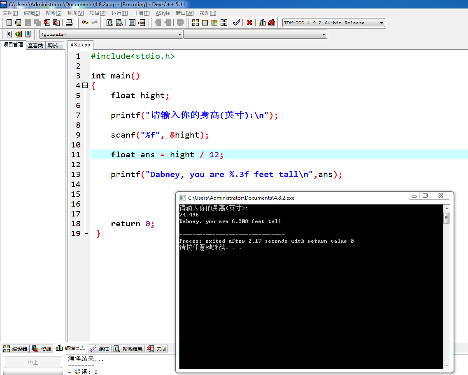Click the New file toolbar icon
Viewport: 468px width, 375px height.
pyautogui.click(x=9, y=23)
